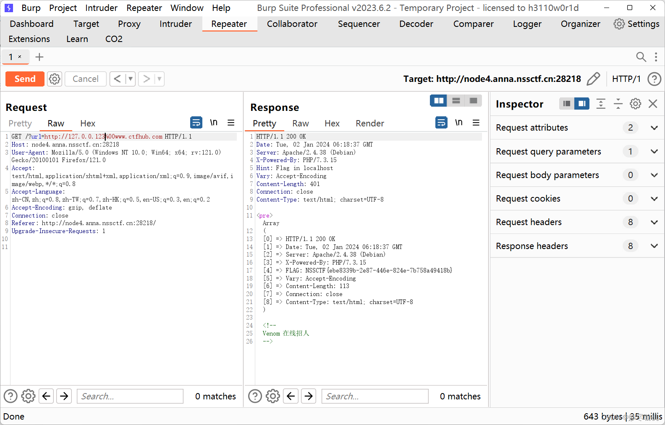
Task: Go to next request in history
Action: coord(146,79)
